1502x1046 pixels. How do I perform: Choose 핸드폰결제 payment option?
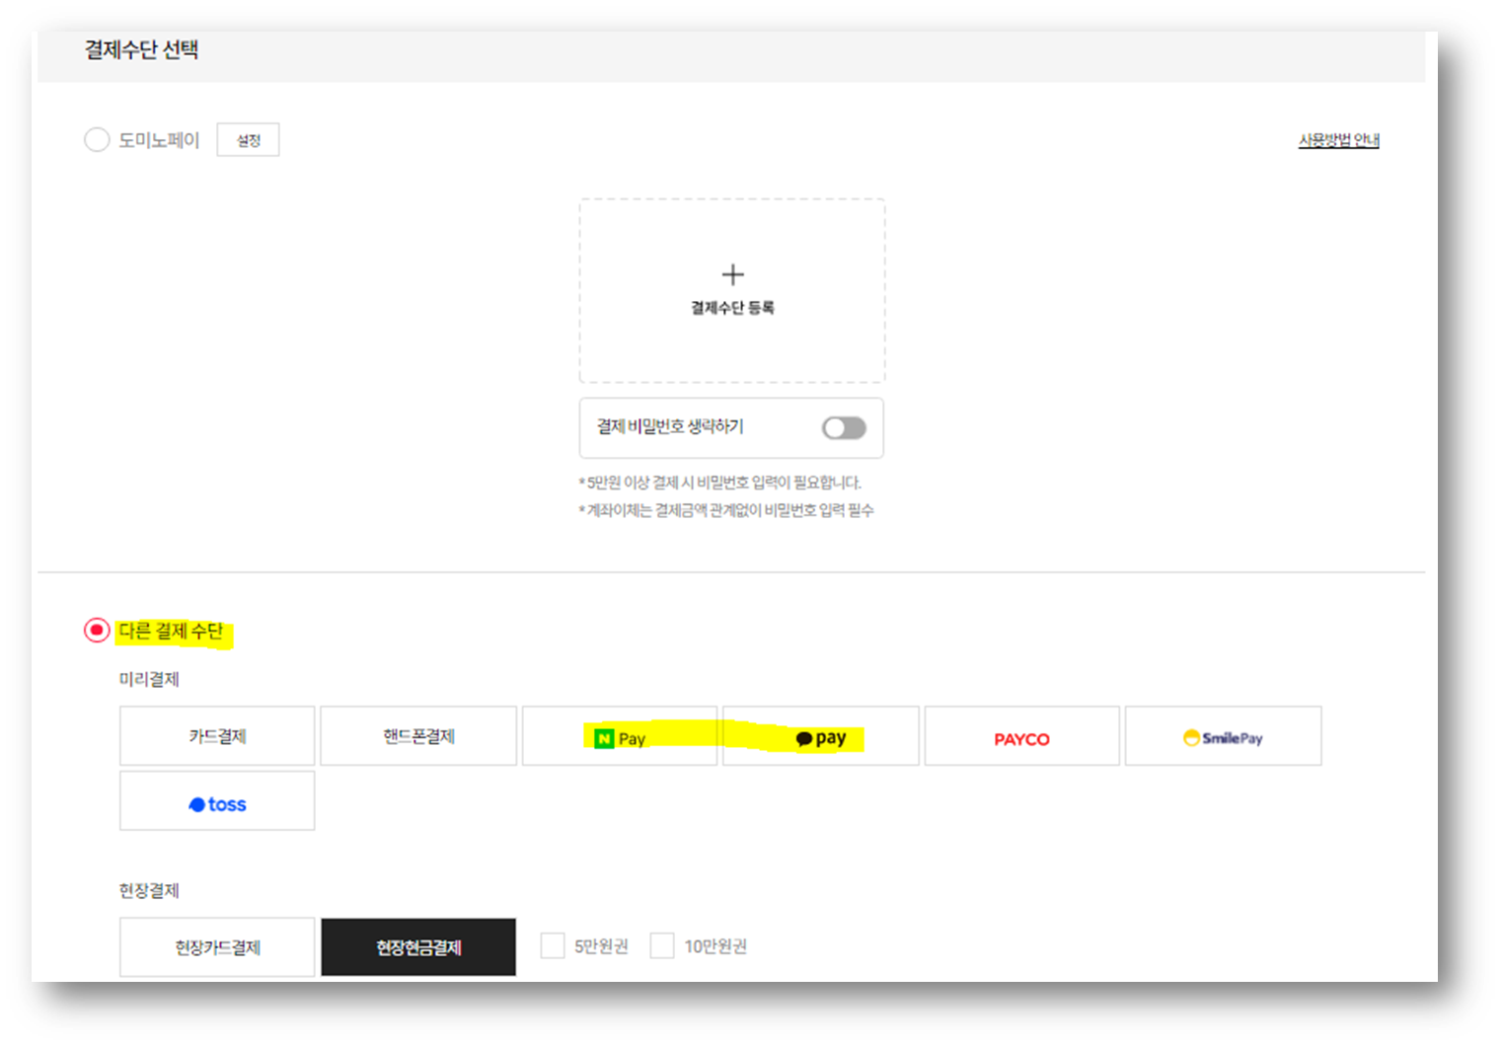pyautogui.click(x=418, y=736)
